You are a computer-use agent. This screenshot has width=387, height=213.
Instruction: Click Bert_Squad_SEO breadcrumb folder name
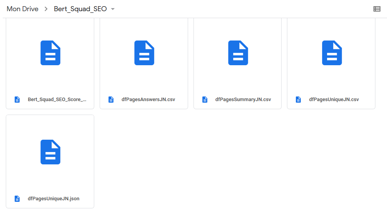80,9
